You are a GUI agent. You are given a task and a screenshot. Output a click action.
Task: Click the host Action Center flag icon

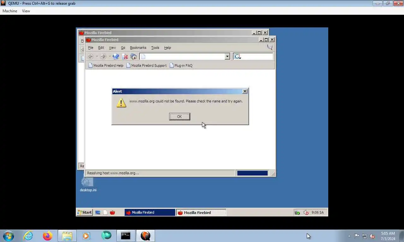[x=357, y=236]
